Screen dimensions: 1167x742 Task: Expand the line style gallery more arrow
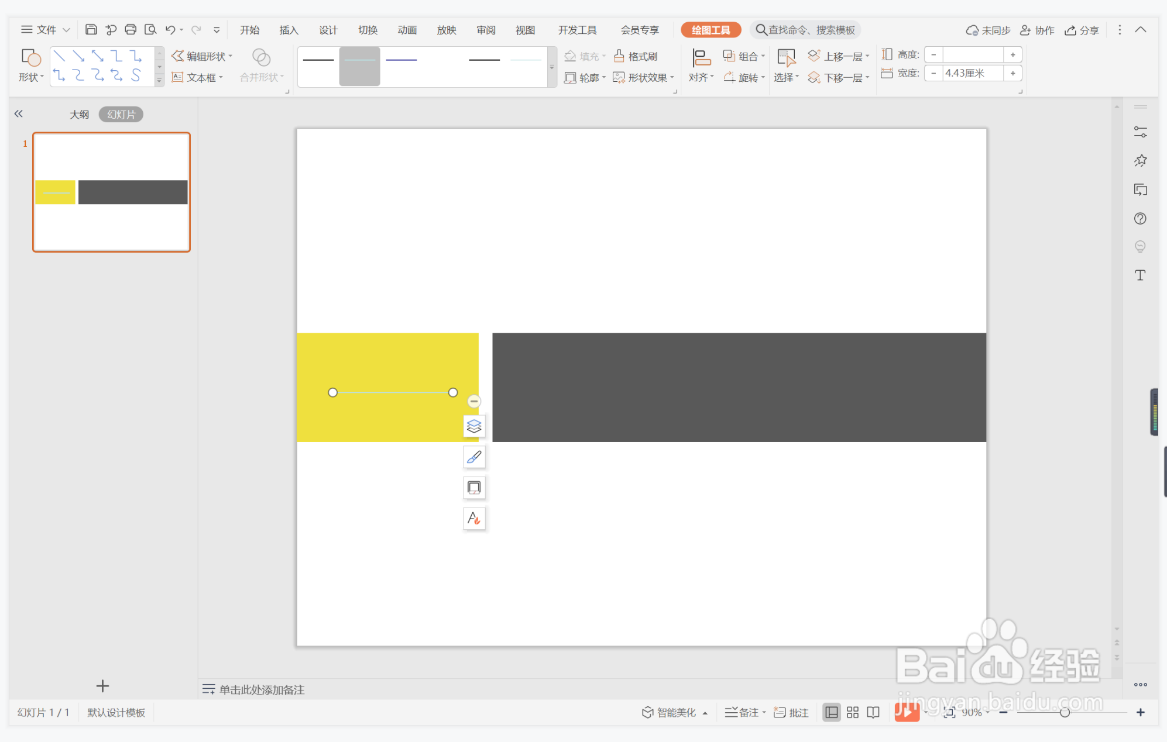pos(551,67)
